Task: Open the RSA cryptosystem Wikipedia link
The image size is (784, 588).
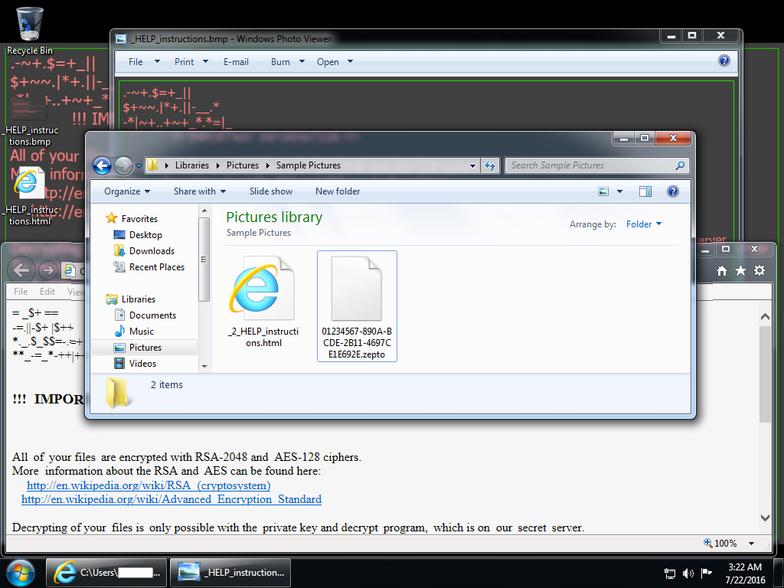Action: click(149, 485)
